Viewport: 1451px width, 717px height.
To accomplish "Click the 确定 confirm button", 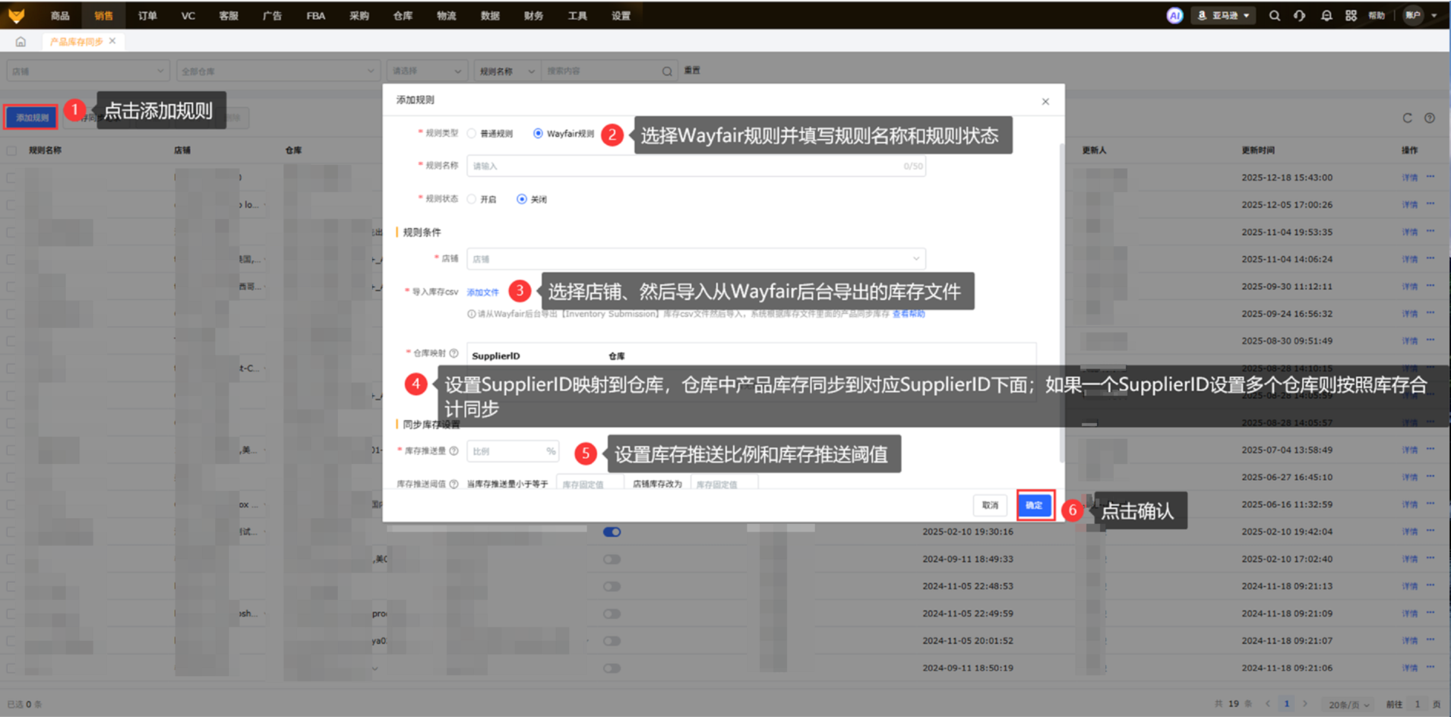I will 1035,506.
